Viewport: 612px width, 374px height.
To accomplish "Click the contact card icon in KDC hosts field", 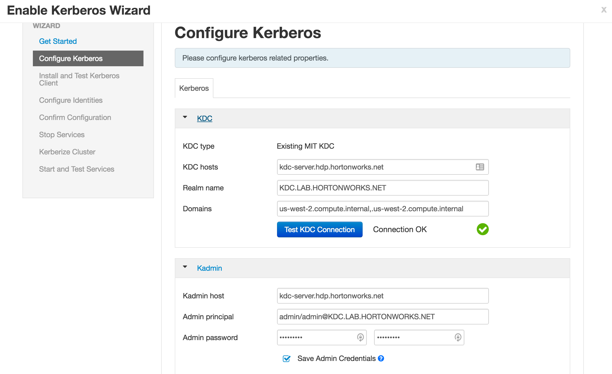I will pyautogui.click(x=480, y=167).
